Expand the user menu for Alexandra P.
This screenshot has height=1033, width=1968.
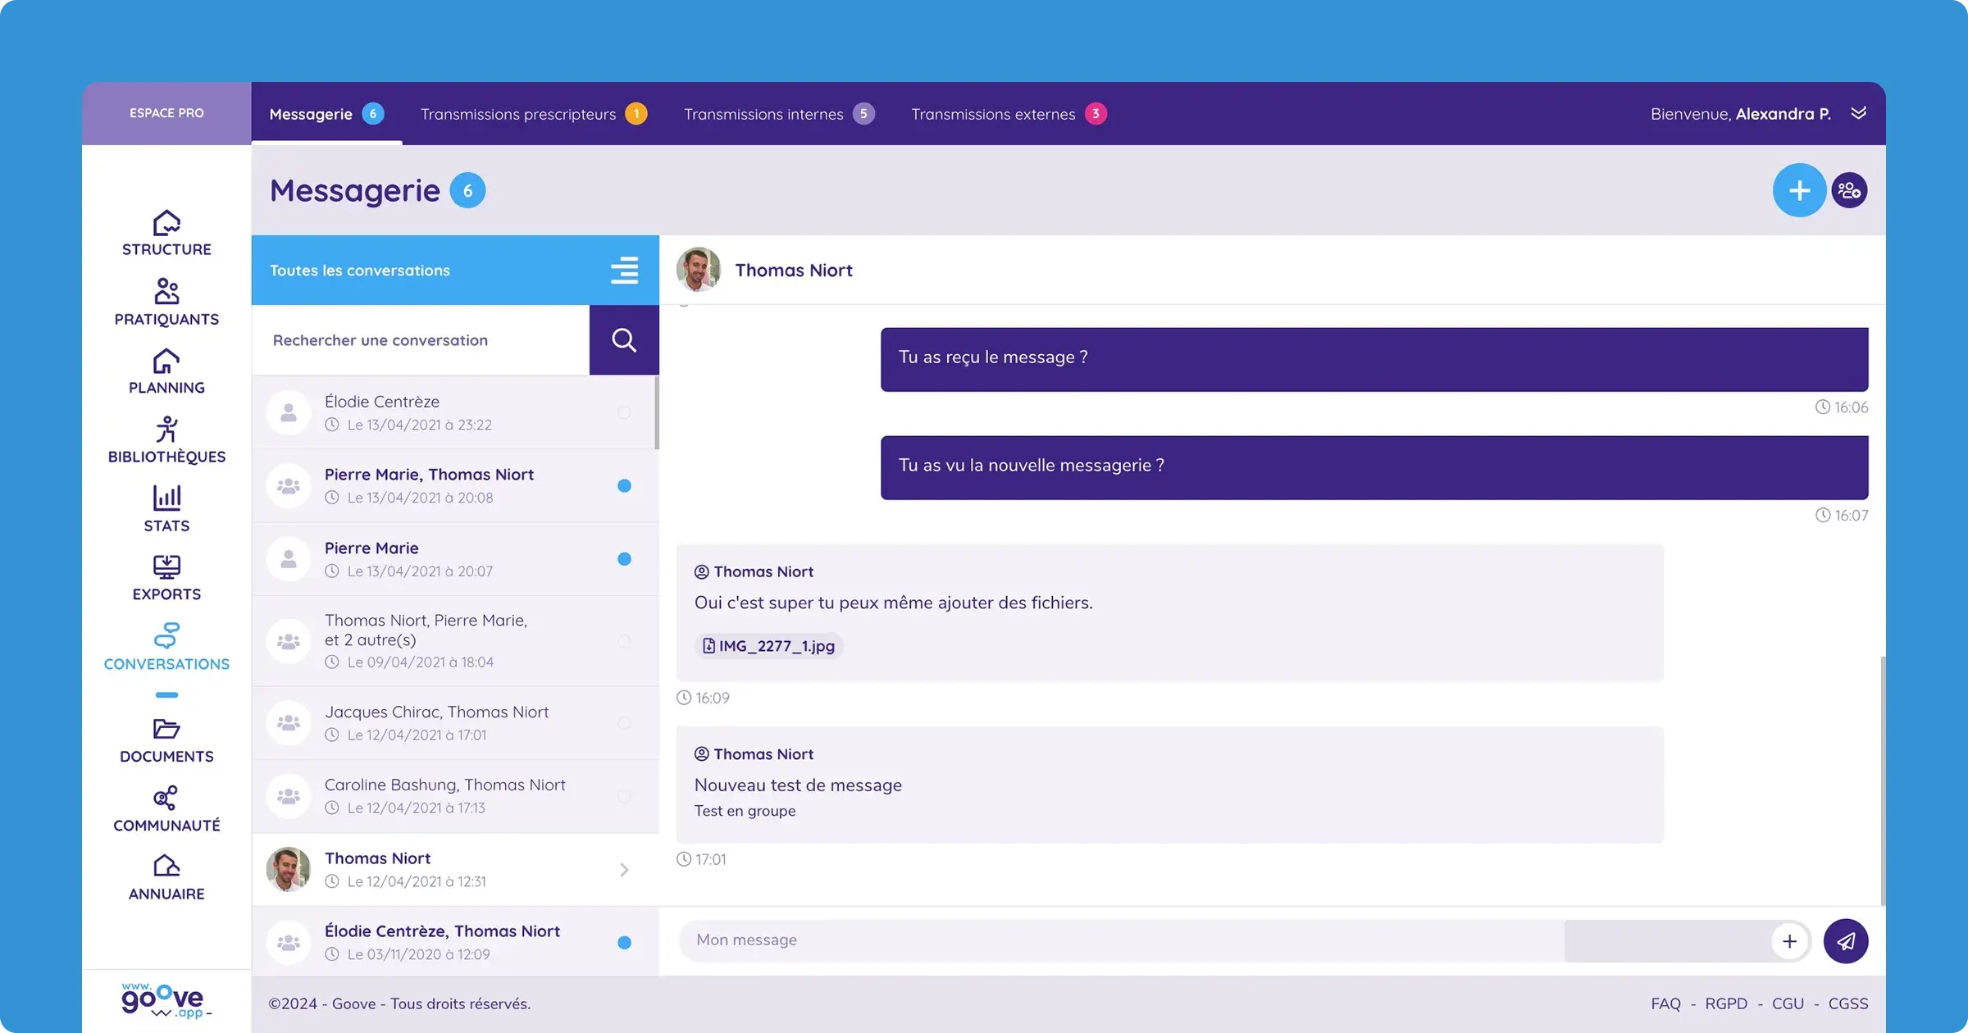pos(1860,113)
